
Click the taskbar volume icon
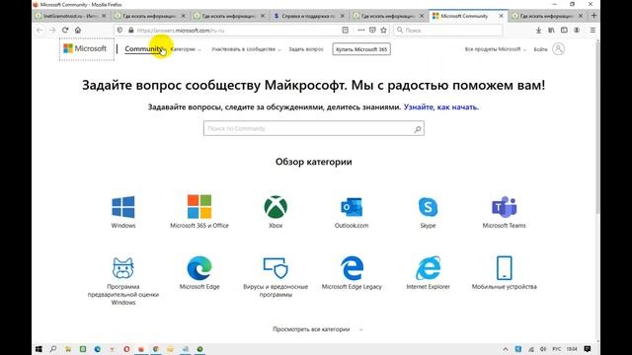coord(543,349)
